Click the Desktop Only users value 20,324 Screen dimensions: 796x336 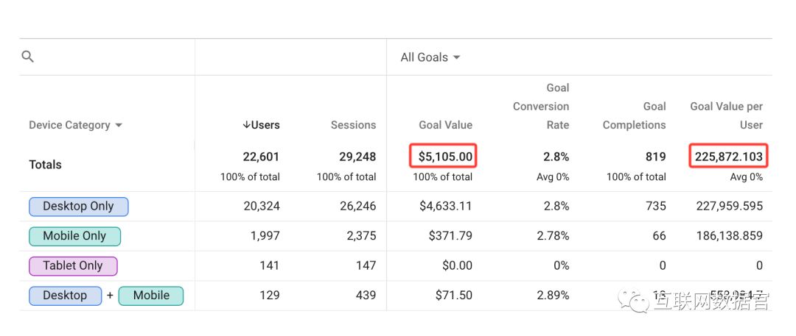262,207
